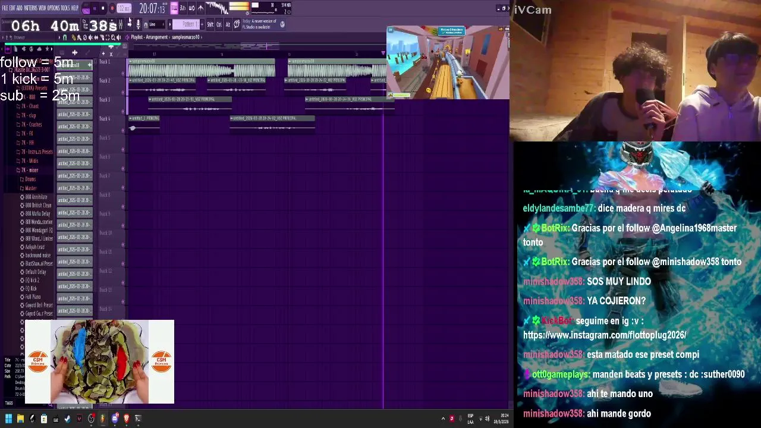Screen dimensions: 761x428
Task: Select the Aaliyah Lead preset
Action: coord(32,247)
